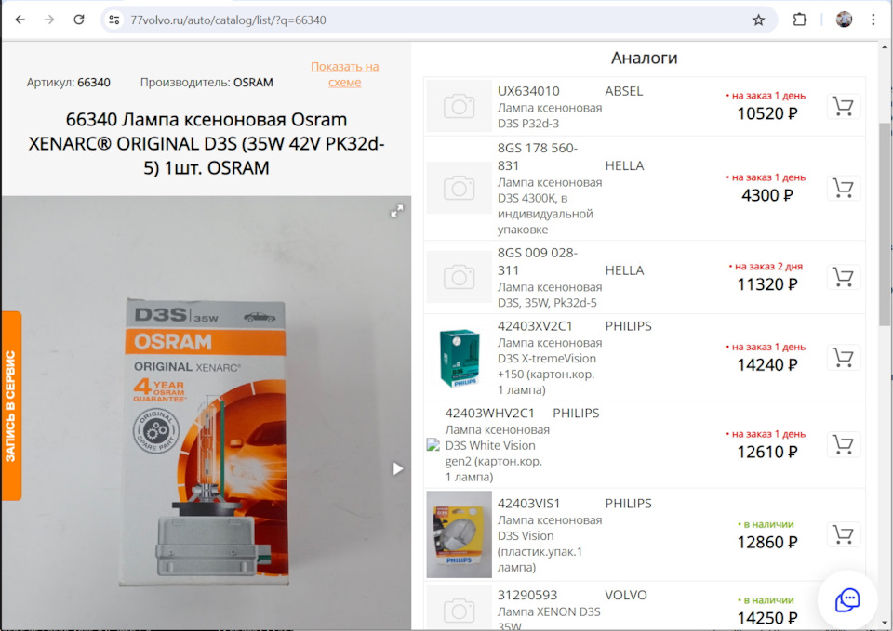The height and width of the screenshot is (631, 893).
Task: Select the X-tremeVision box thumbnail
Action: point(458,358)
